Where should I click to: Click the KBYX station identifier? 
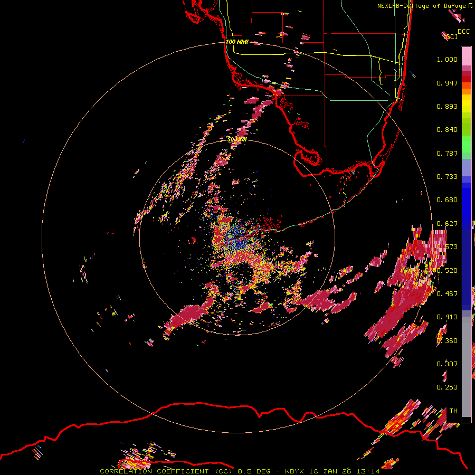pos(294,471)
